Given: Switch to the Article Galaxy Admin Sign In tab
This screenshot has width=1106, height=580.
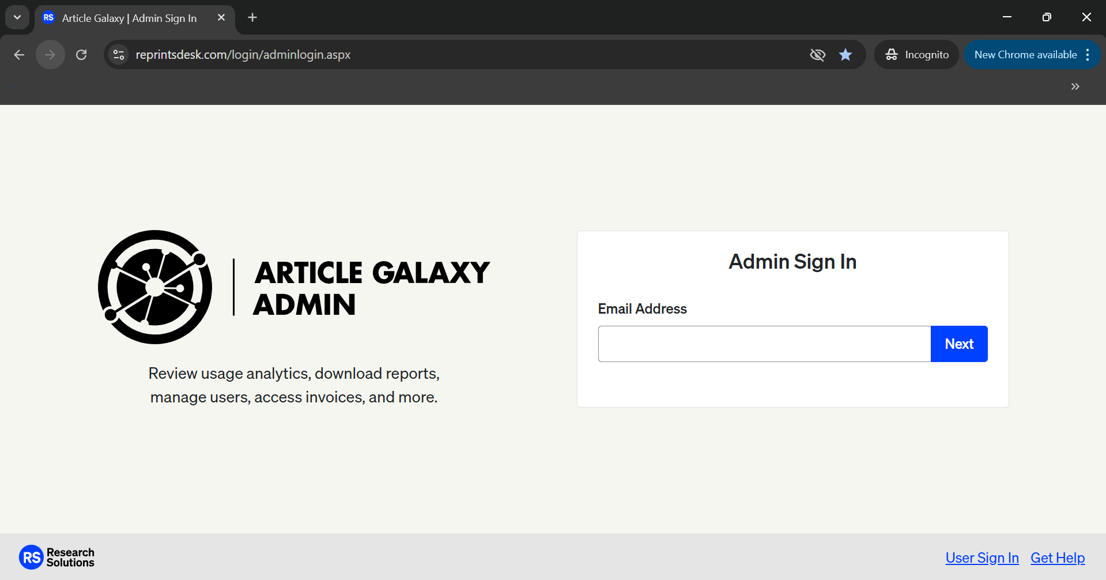Looking at the screenshot, I should (127, 18).
